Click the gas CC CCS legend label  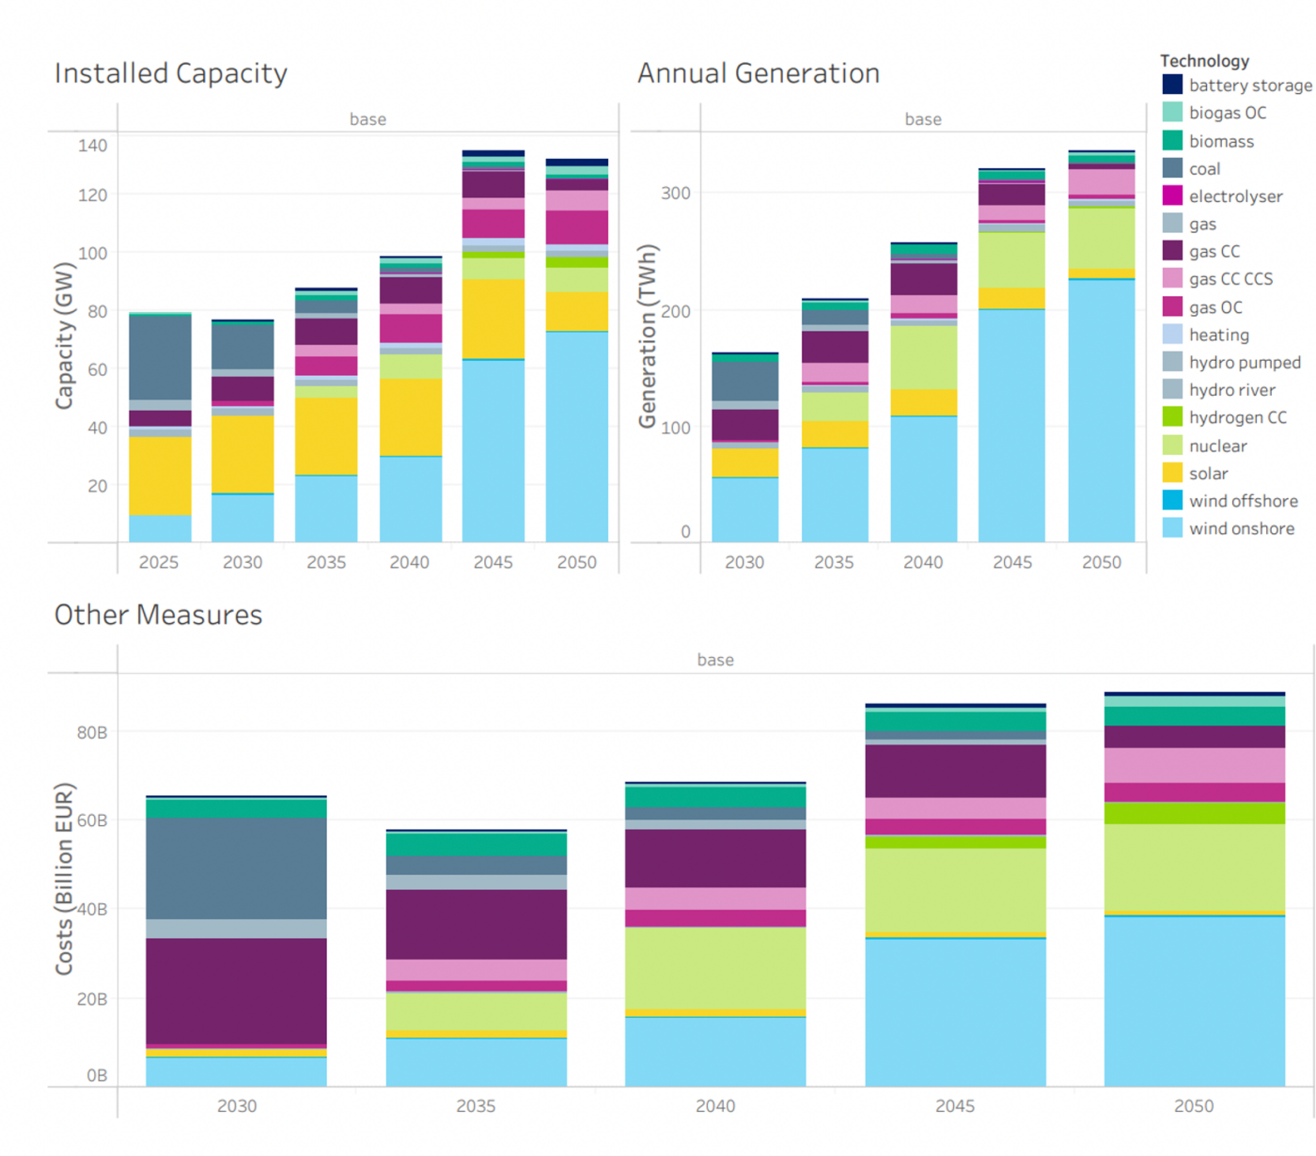(1230, 279)
